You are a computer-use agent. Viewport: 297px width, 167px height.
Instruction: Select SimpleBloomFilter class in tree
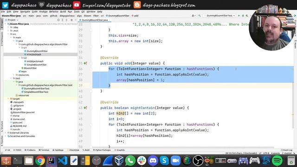[36, 65]
